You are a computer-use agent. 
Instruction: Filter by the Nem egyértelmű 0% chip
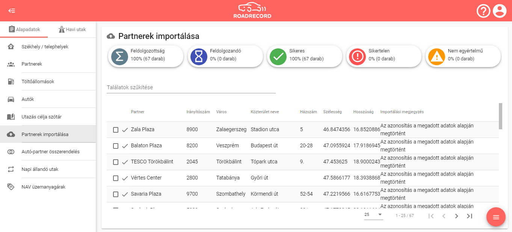[463, 57]
